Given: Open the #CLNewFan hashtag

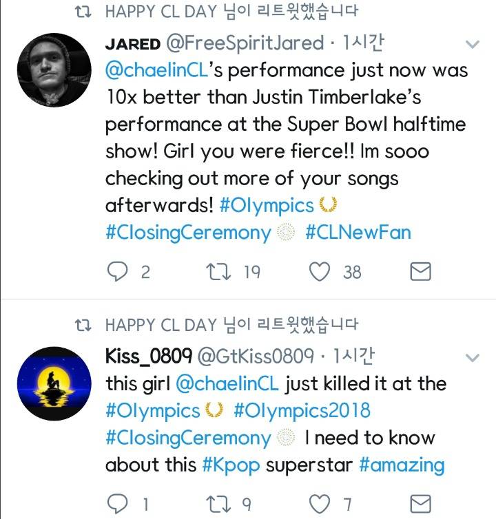Looking at the screenshot, I should [358, 232].
